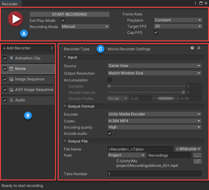This screenshot has width=209, height=190.
Task: Open the help icon in recorder settings
Action: (x=192, y=48)
